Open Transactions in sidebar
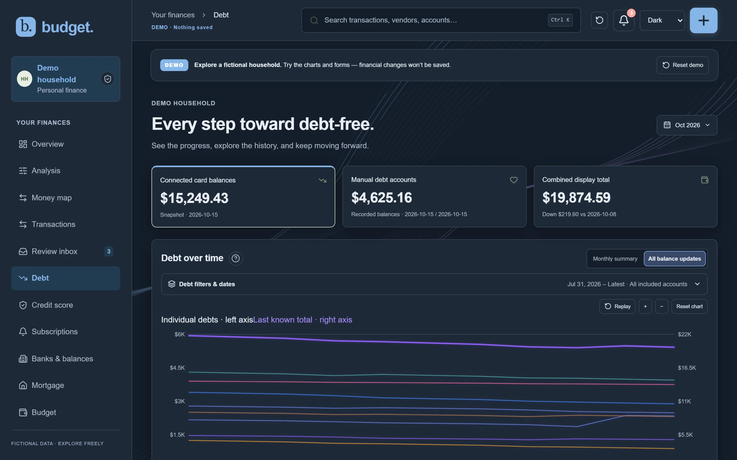The width and height of the screenshot is (737, 460). click(x=66, y=225)
